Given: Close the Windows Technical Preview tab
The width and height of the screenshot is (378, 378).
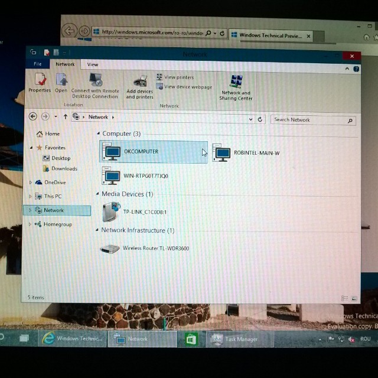Looking at the screenshot, I should click(308, 36).
